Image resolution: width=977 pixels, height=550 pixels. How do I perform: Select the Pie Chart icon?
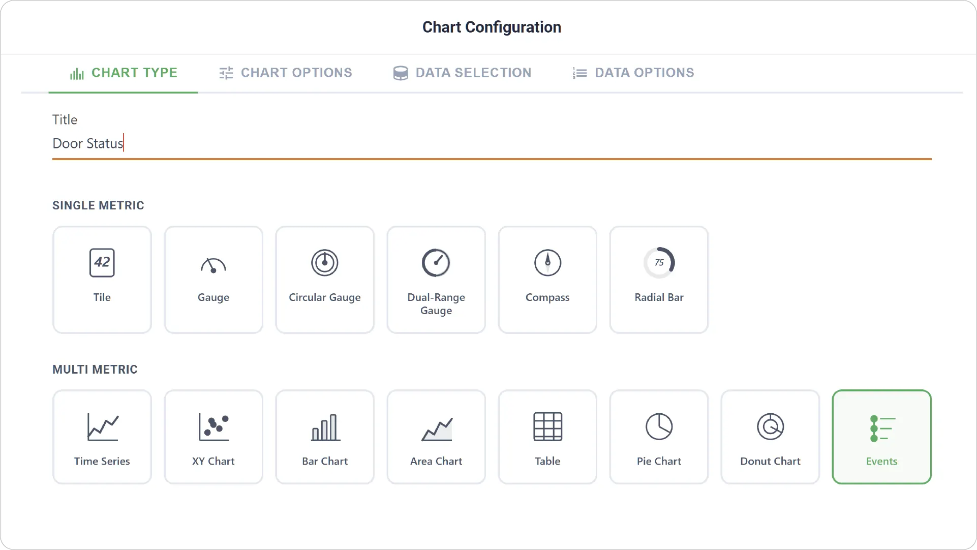(659, 426)
